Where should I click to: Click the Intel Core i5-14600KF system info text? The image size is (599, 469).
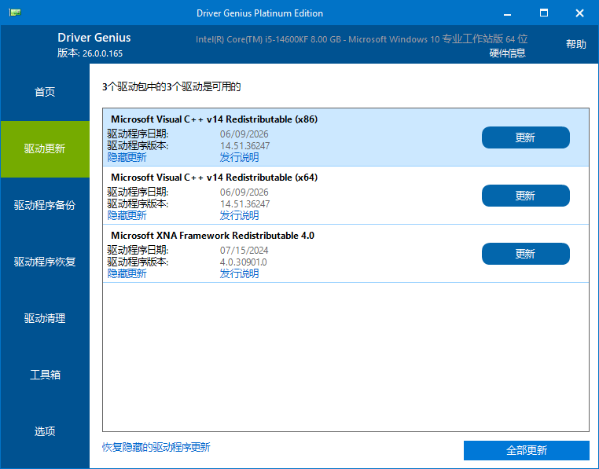pyautogui.click(x=362, y=39)
